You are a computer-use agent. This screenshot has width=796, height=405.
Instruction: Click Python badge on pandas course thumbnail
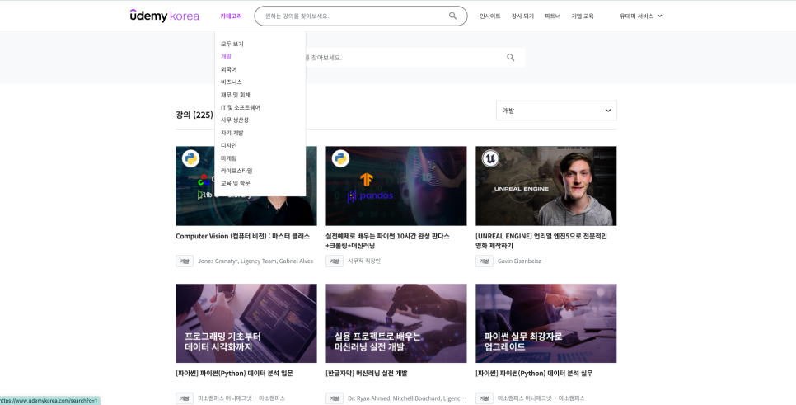coord(340,158)
